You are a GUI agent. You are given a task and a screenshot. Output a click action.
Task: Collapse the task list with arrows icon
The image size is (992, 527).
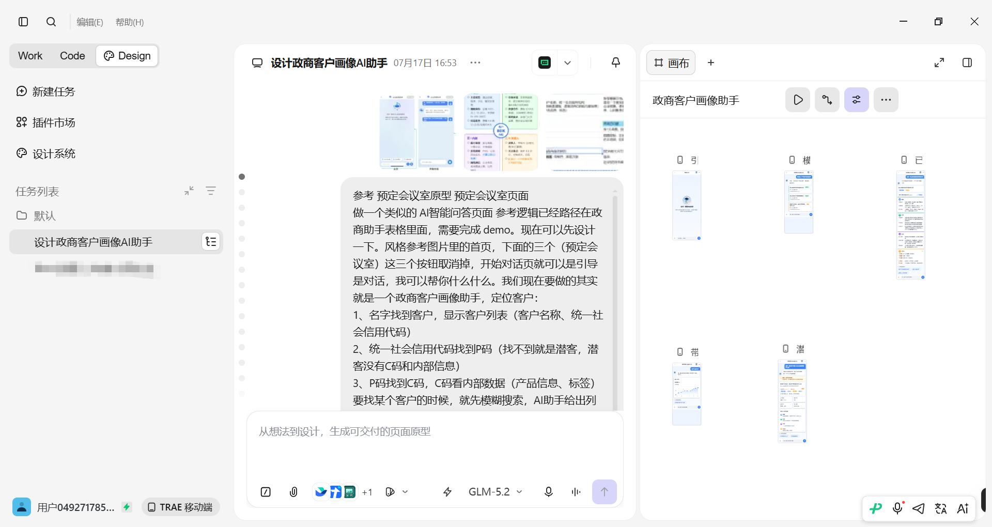coord(189,191)
